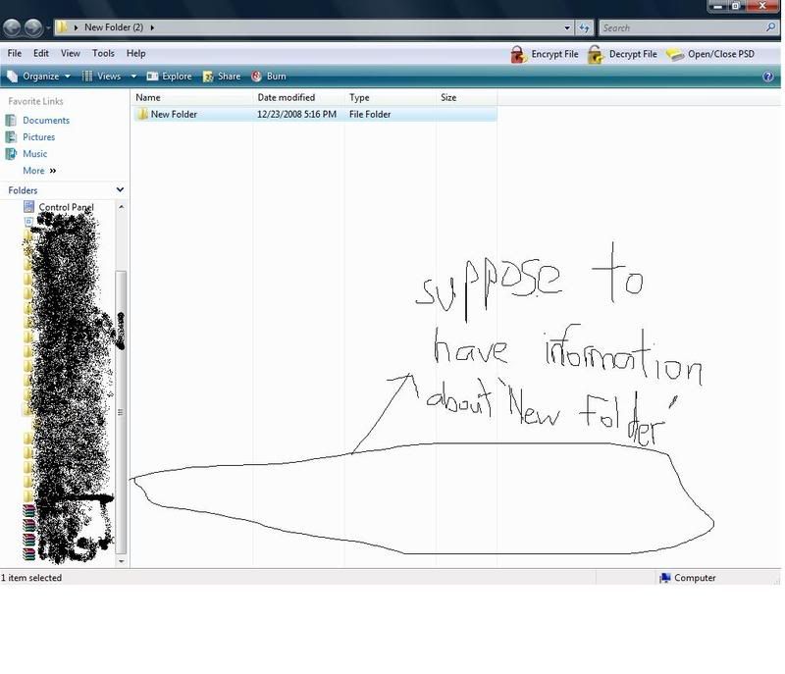Select Control Panel in folder tree
This screenshot has height=674, width=785.
coord(66,207)
